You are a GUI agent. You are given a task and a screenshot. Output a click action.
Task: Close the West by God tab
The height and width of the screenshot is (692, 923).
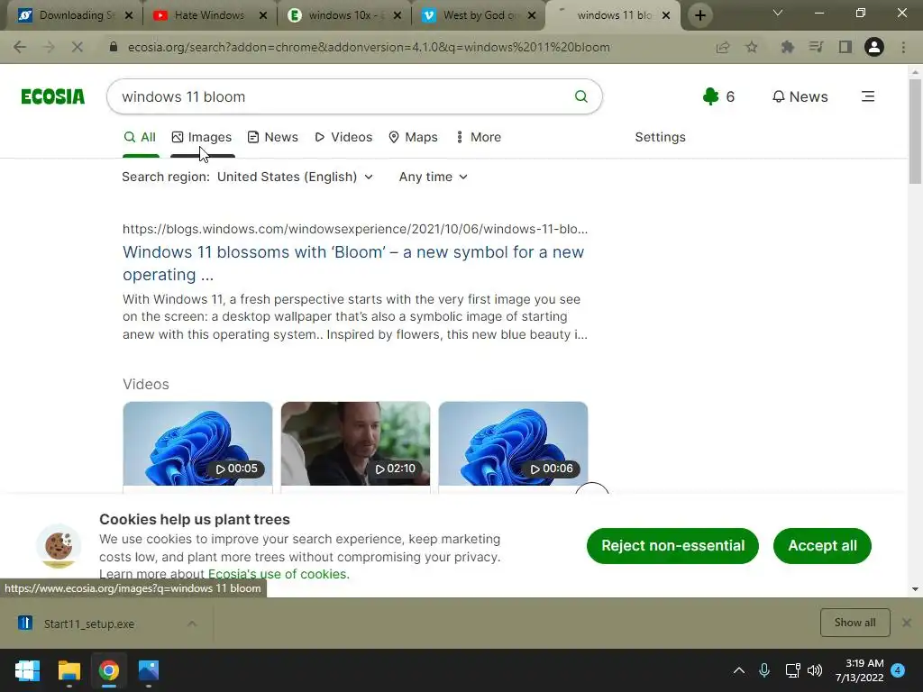pos(532,15)
